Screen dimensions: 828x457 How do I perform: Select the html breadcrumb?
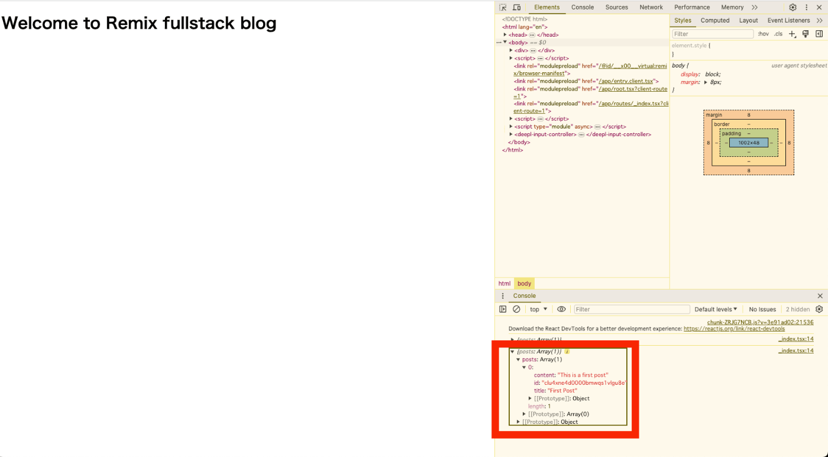[x=504, y=284]
